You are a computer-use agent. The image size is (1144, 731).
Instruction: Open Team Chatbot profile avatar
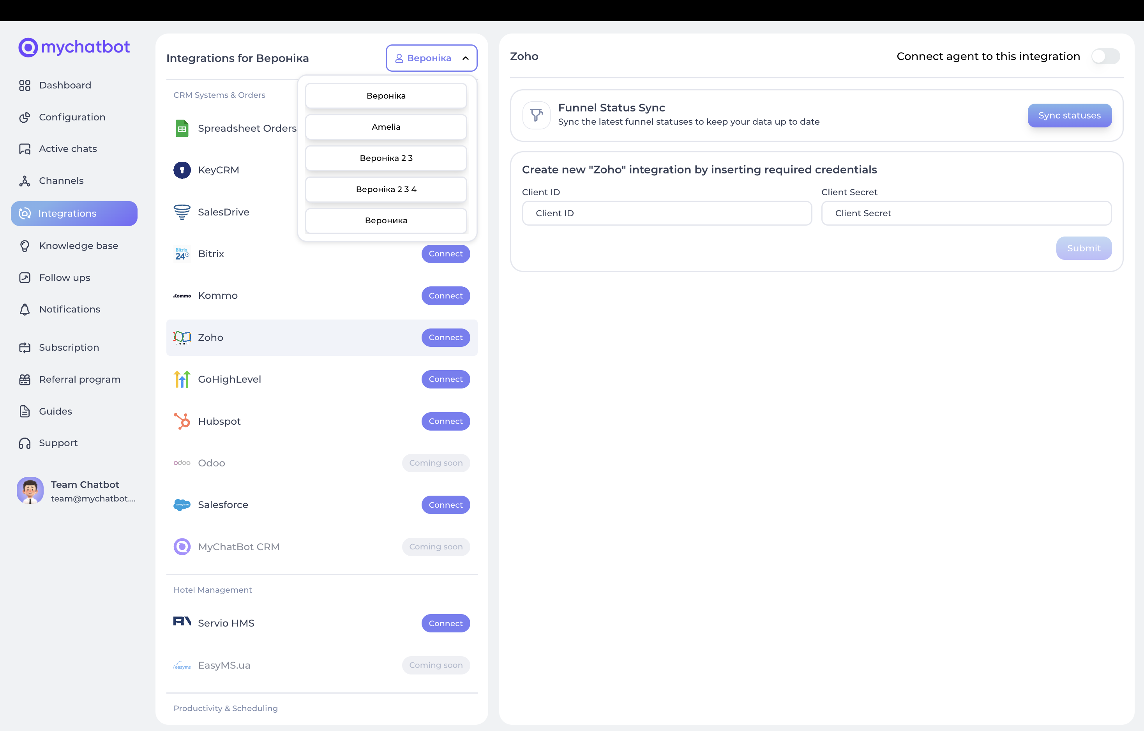click(30, 491)
